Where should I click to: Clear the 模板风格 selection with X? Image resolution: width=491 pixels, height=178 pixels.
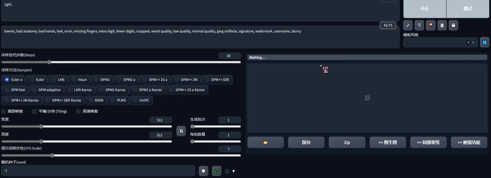point(468,43)
